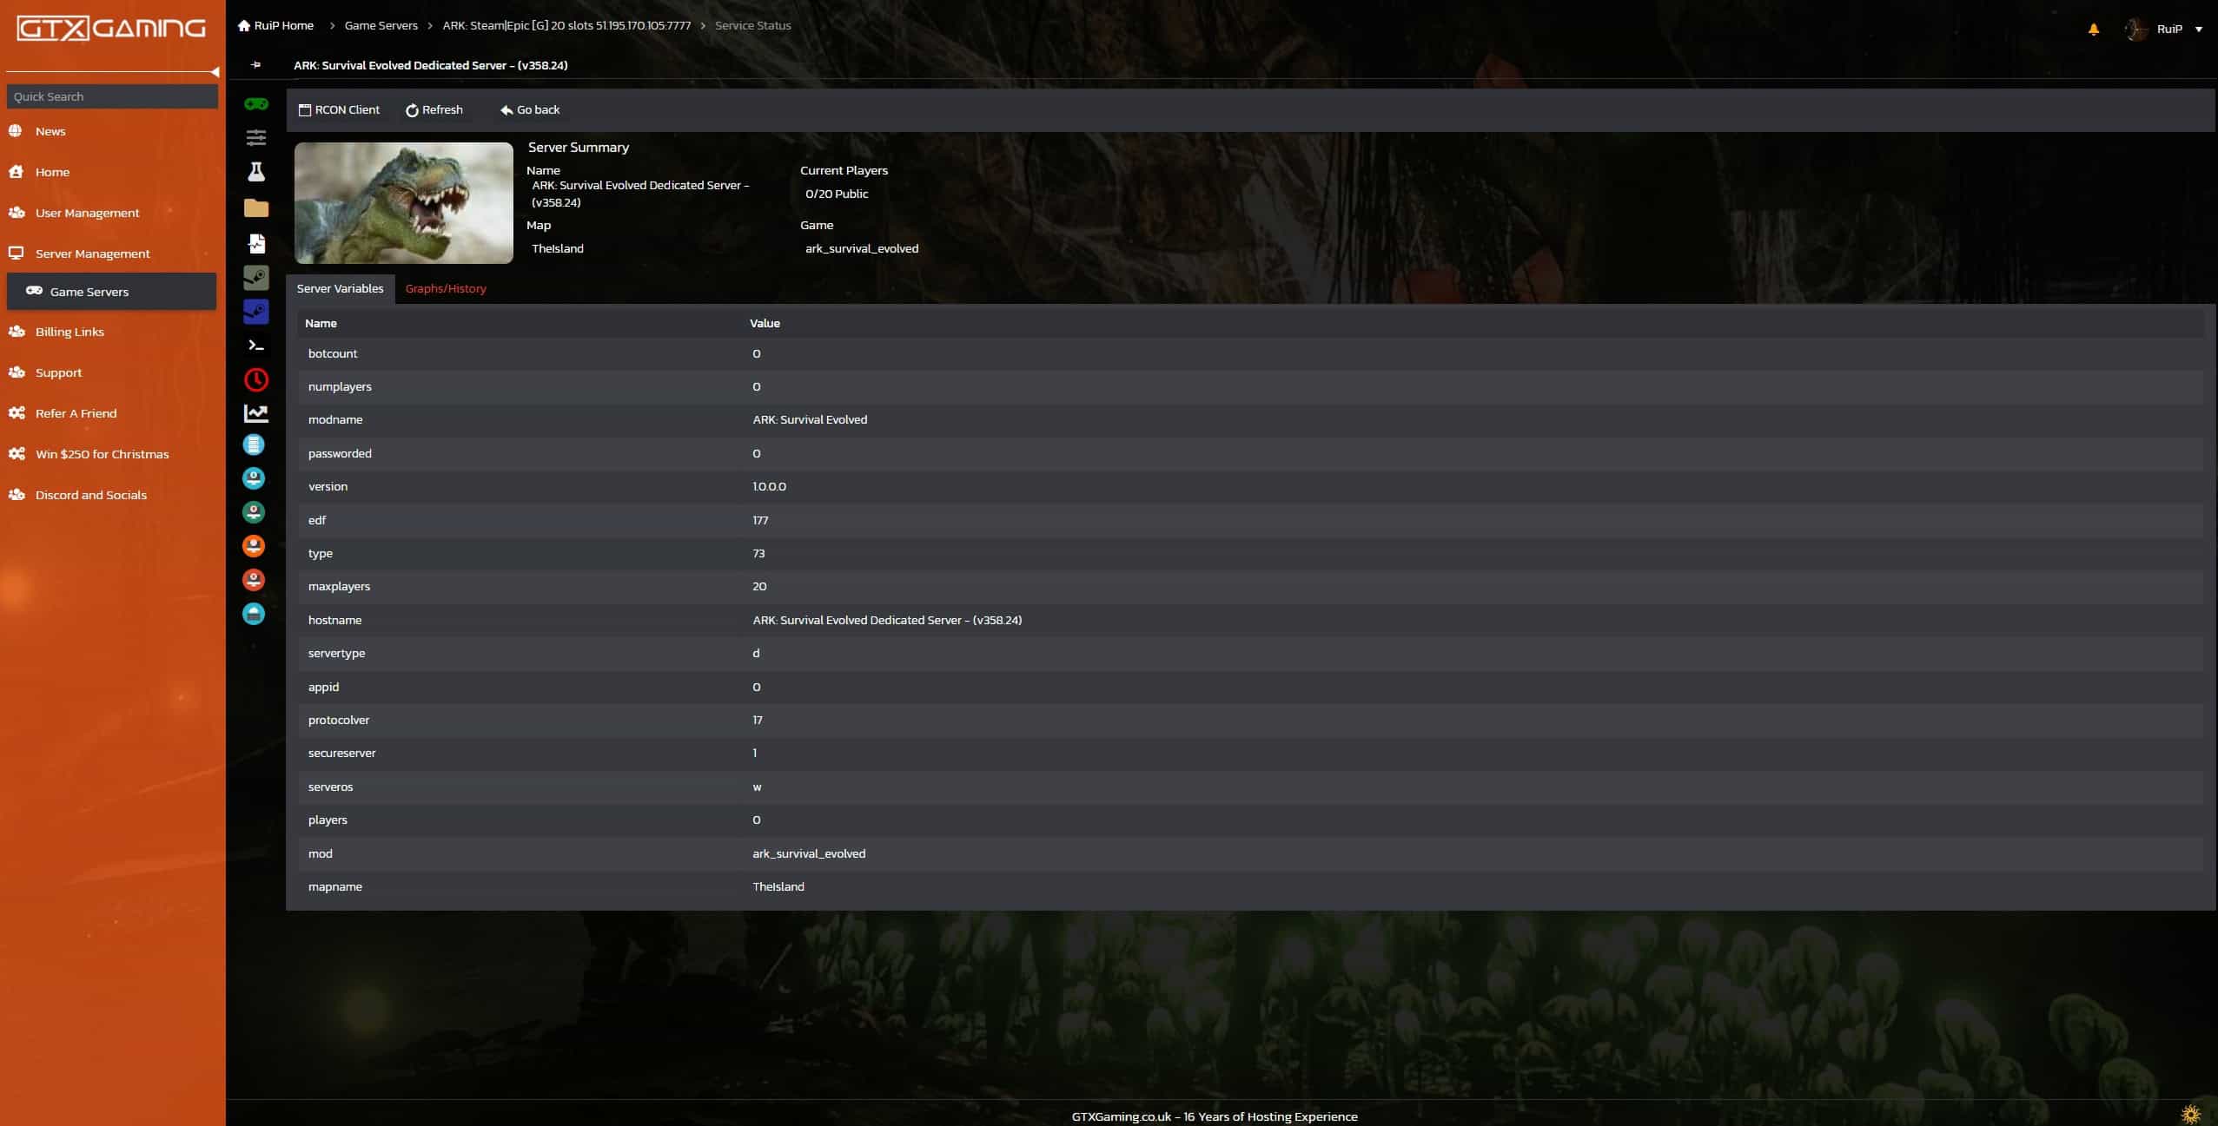The width and height of the screenshot is (2218, 1126).
Task: Open the RuiP user dropdown menu
Action: pos(2168,30)
